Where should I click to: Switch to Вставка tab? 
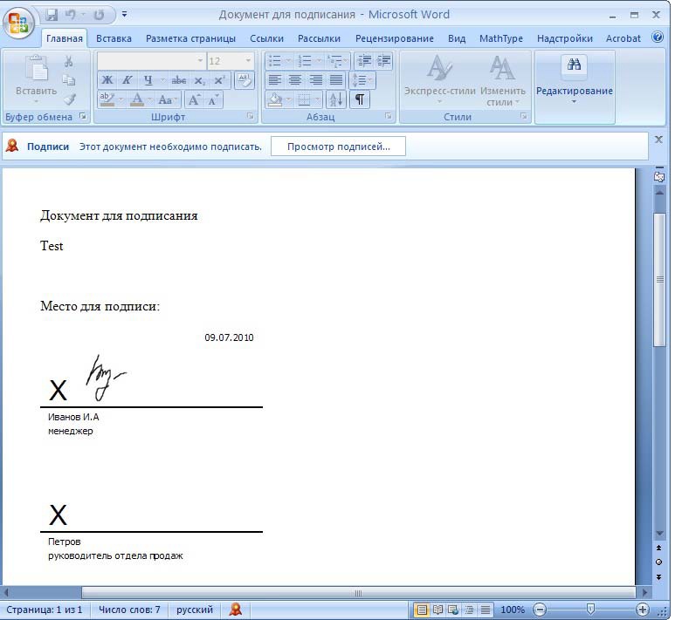(114, 38)
